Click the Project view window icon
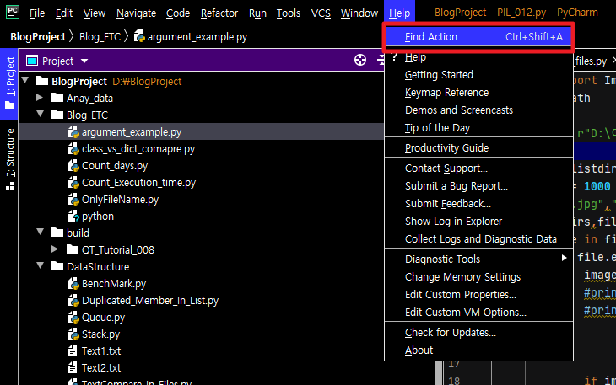 [x=32, y=61]
